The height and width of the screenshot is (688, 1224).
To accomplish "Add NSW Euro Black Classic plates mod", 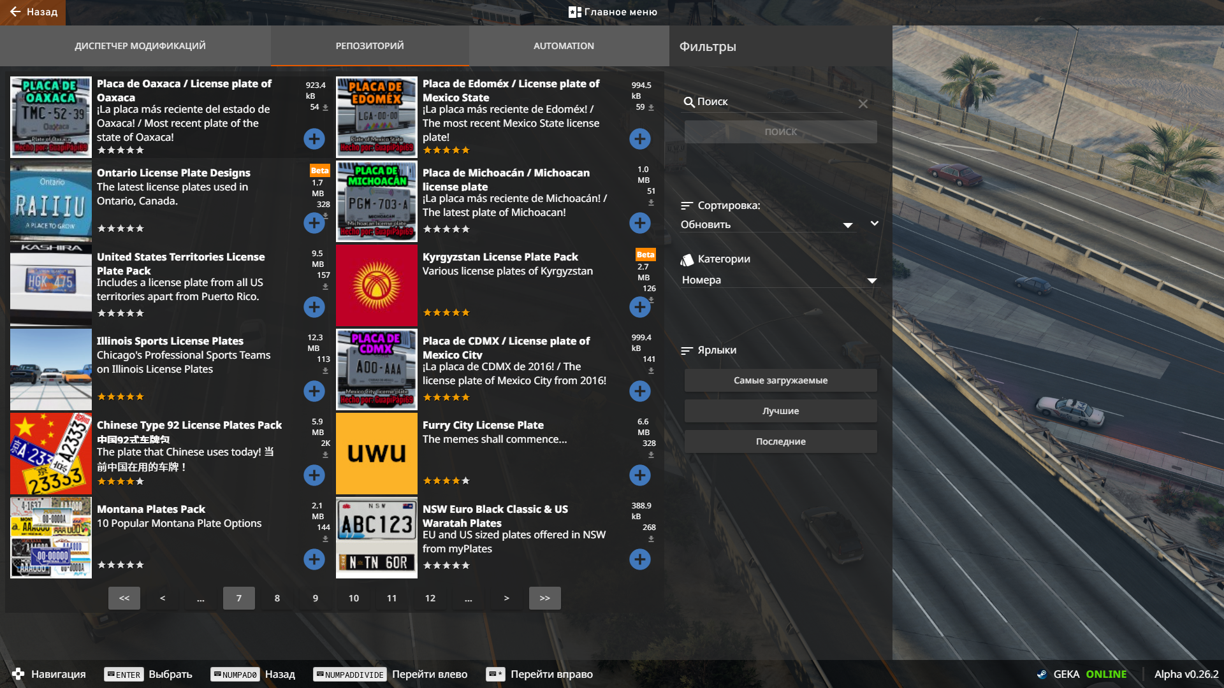I will (x=639, y=559).
